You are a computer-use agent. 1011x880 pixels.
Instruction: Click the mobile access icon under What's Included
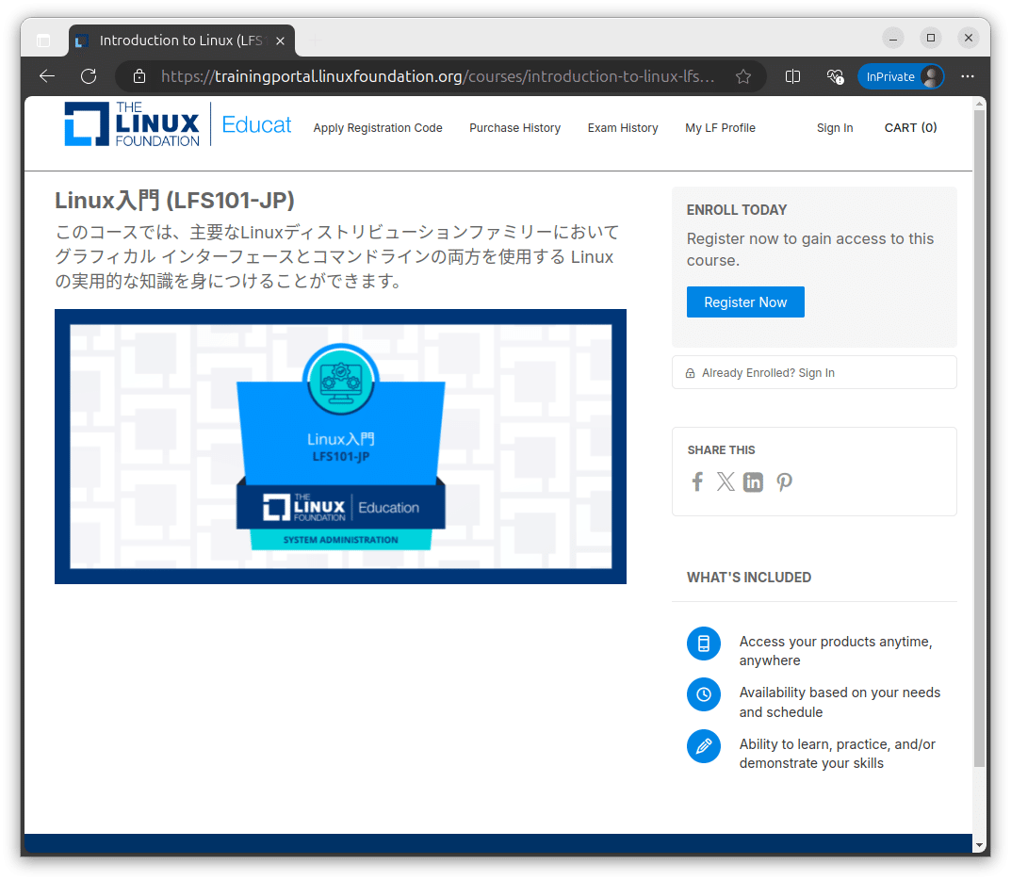pyautogui.click(x=704, y=644)
